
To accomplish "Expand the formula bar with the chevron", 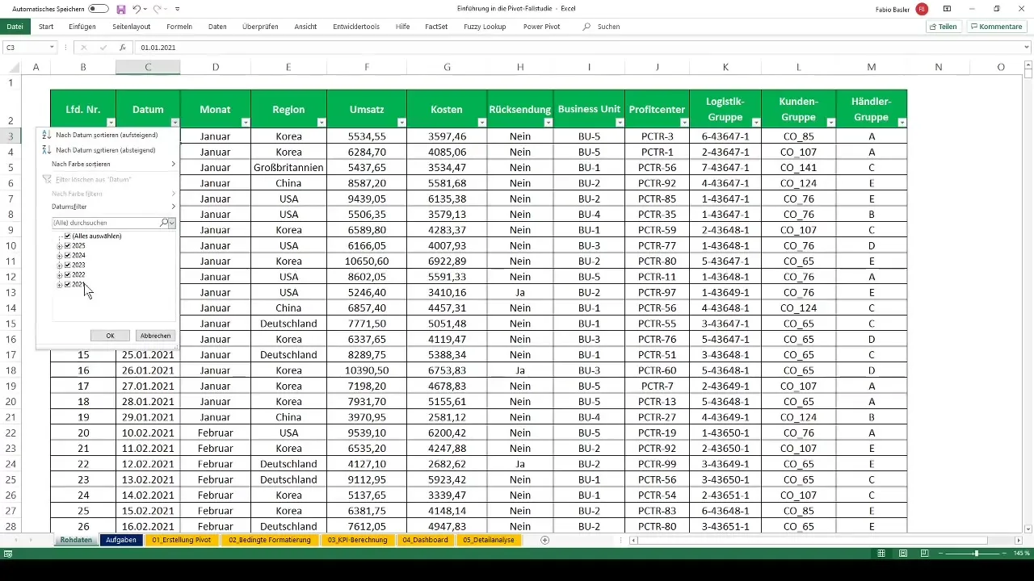I will click(1027, 48).
